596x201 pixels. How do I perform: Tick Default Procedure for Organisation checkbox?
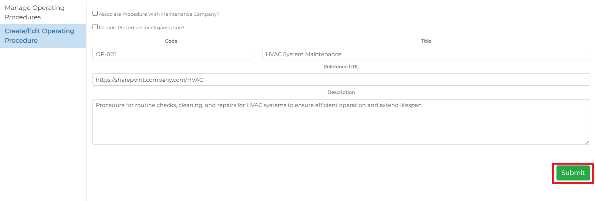pos(95,27)
